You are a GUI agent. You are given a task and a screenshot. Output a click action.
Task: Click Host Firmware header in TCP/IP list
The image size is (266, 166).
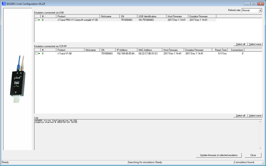(173, 50)
